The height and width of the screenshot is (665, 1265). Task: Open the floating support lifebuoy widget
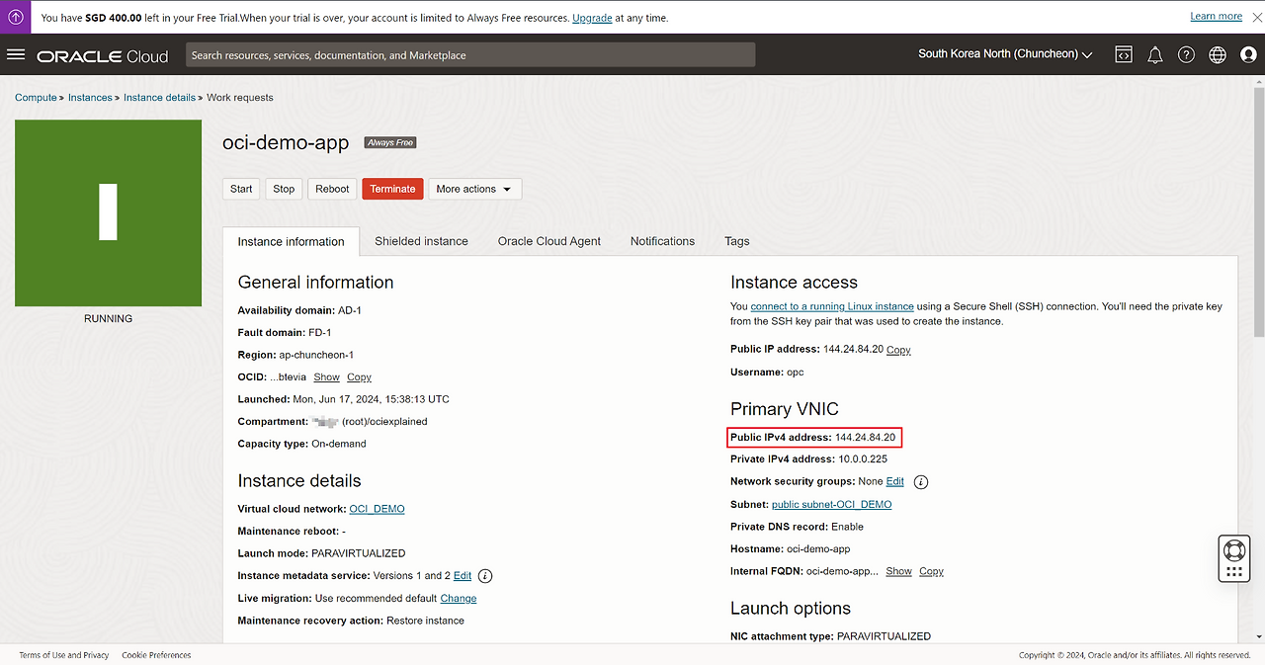tap(1233, 550)
